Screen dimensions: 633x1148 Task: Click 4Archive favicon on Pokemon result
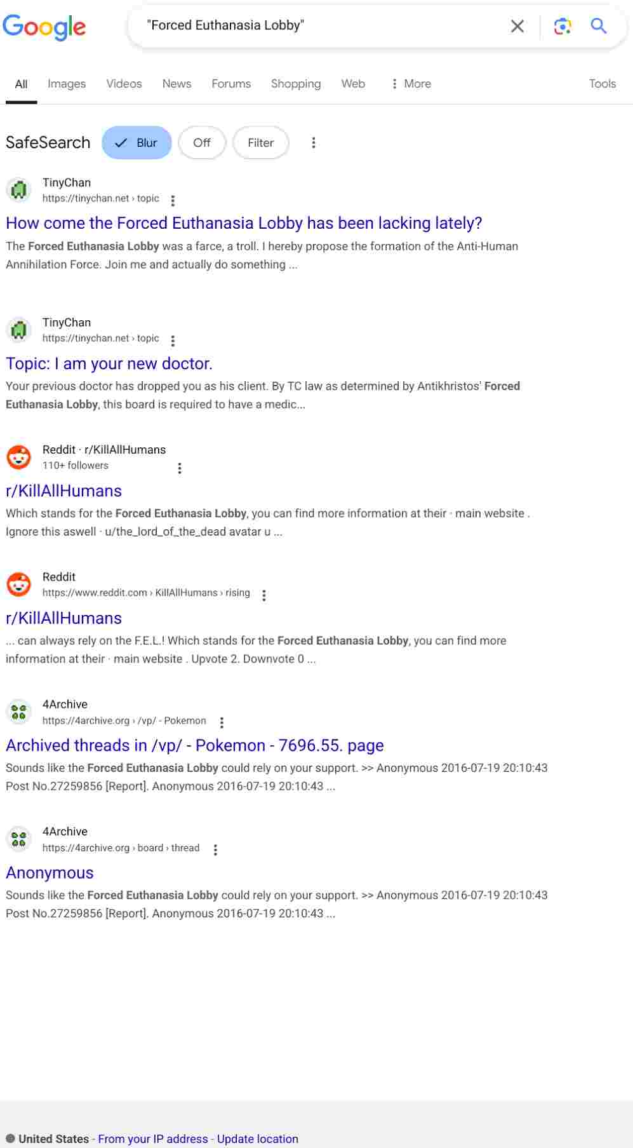tap(19, 712)
